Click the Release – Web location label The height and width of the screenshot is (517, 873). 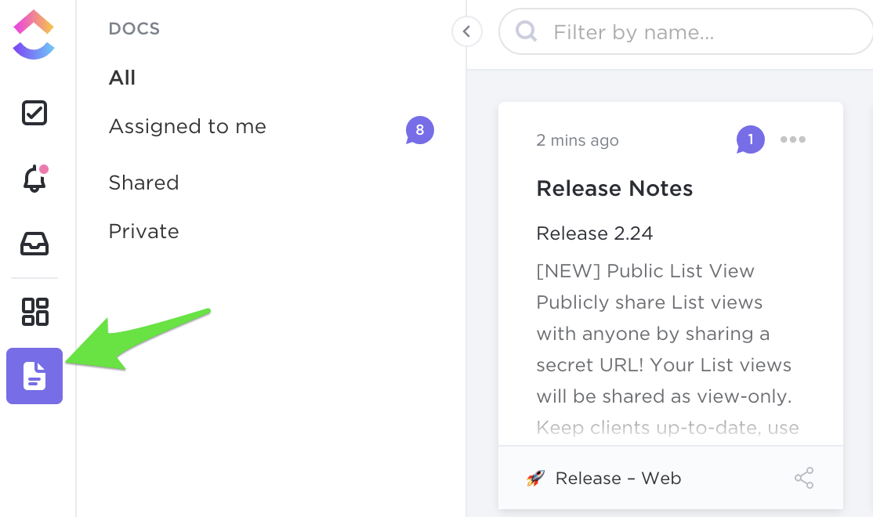pyautogui.click(x=618, y=478)
